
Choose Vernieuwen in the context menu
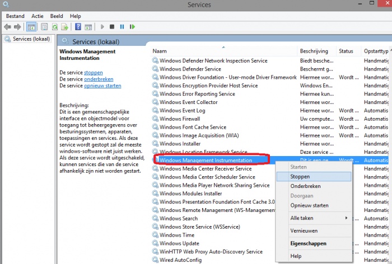pos(314,231)
